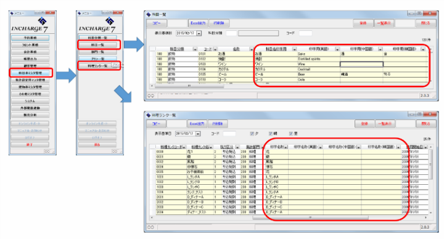Open その他マスタ管理 in the first menu
The height and width of the screenshot is (239, 444).
30,94
